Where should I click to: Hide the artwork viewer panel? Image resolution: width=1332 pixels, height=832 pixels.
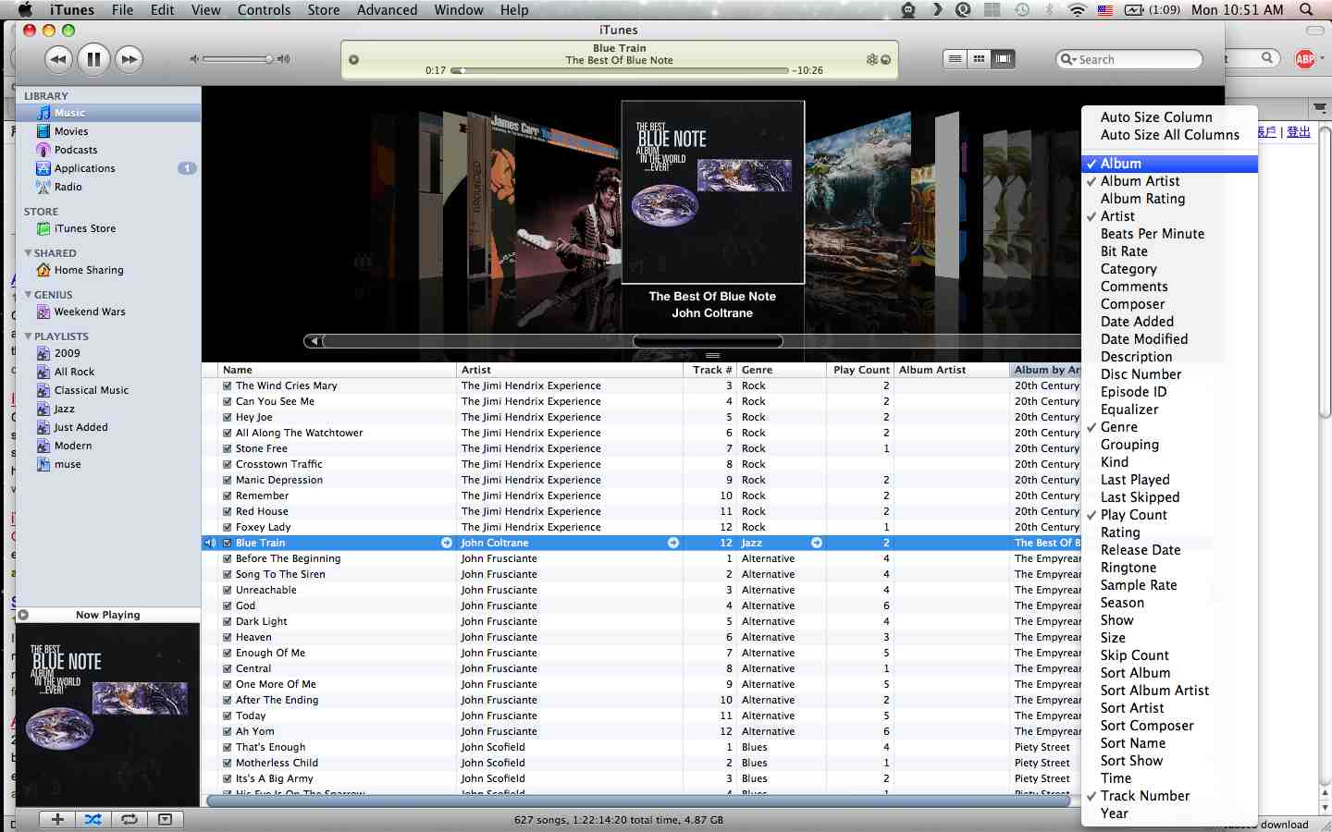tap(165, 819)
